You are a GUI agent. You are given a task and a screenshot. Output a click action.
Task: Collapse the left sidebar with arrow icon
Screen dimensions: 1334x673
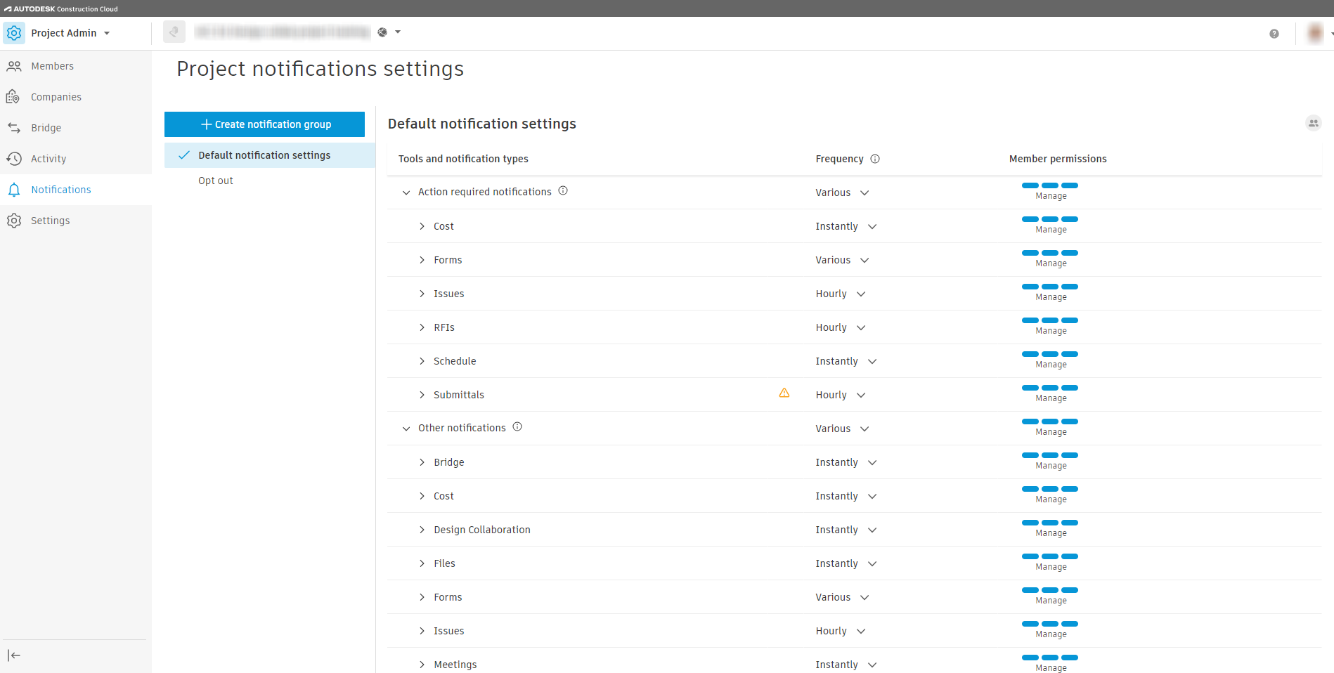(x=14, y=655)
